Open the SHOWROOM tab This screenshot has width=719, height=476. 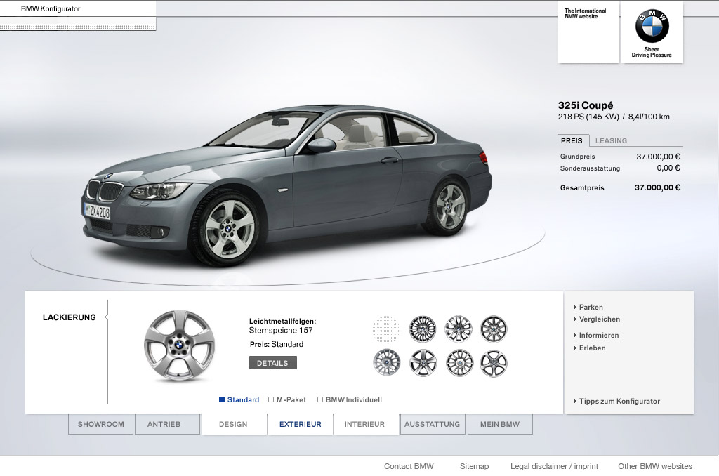pyautogui.click(x=101, y=424)
